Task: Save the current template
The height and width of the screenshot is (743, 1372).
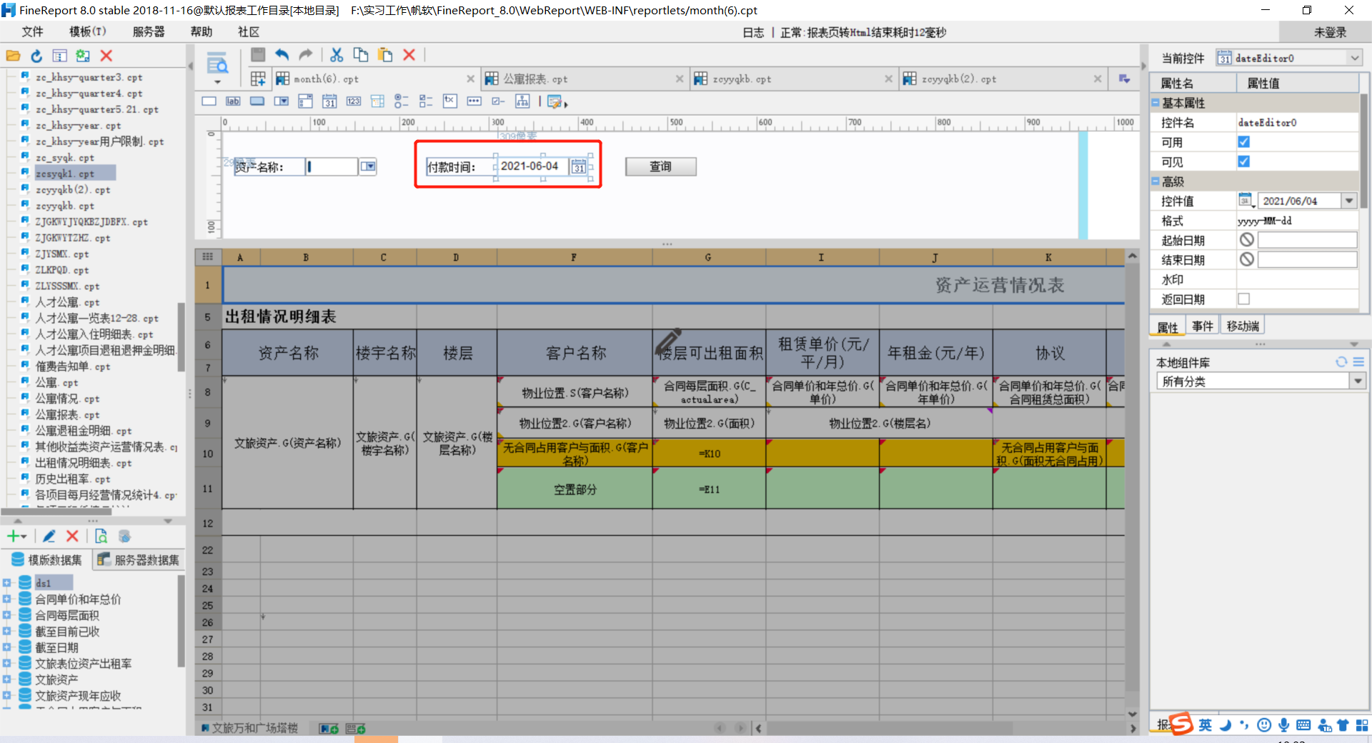Action: pyautogui.click(x=258, y=55)
